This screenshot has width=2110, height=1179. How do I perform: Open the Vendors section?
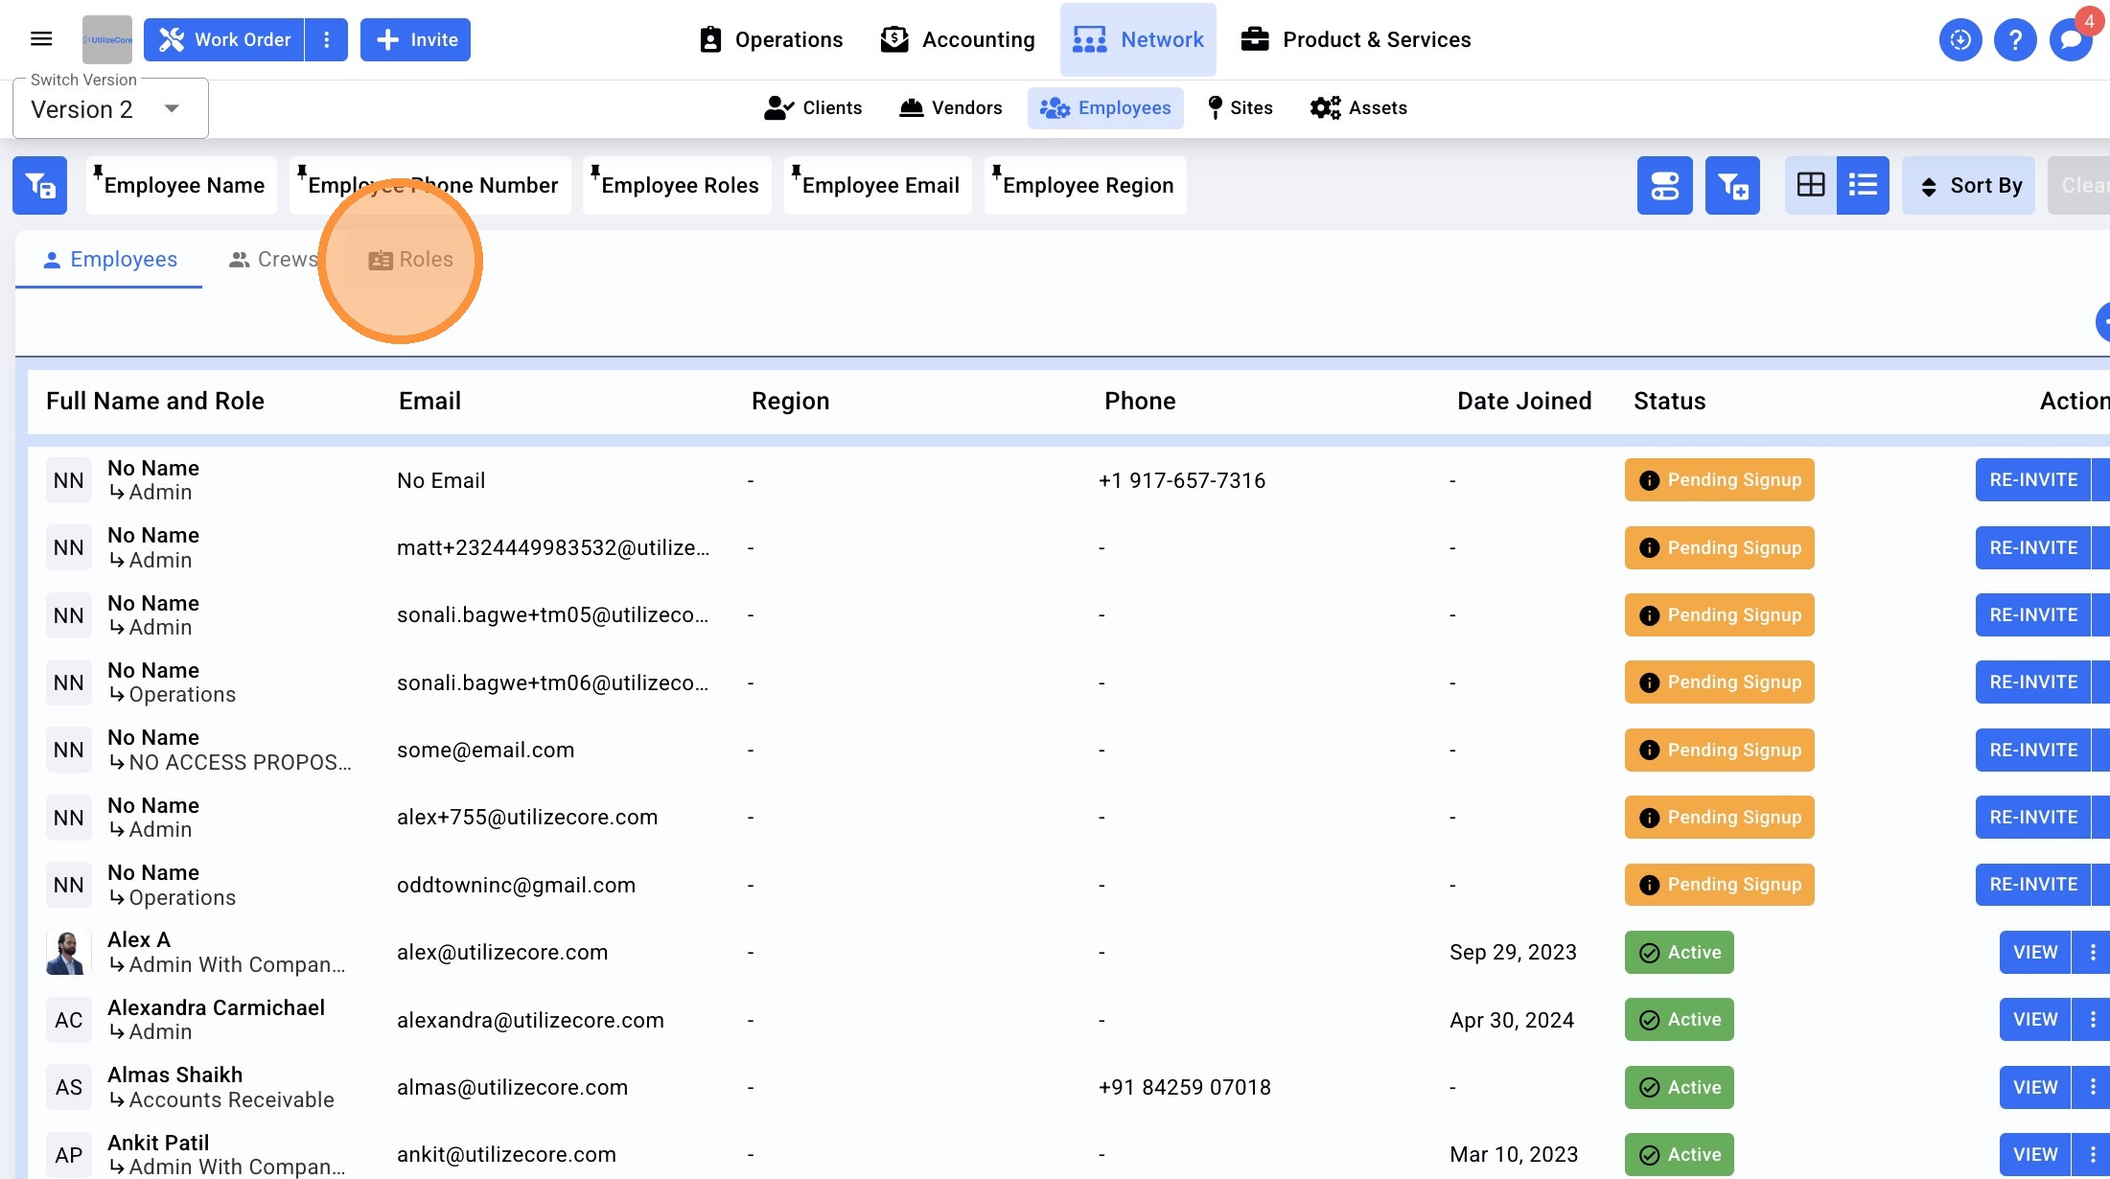pos(950,107)
